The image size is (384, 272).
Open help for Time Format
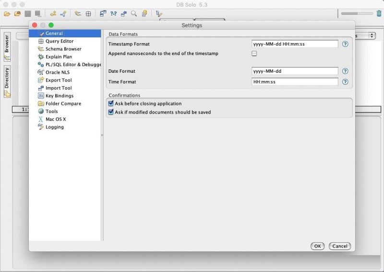point(345,82)
